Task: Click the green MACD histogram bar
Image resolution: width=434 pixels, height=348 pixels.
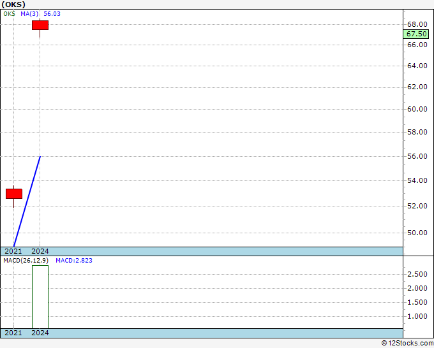Action: (40, 297)
